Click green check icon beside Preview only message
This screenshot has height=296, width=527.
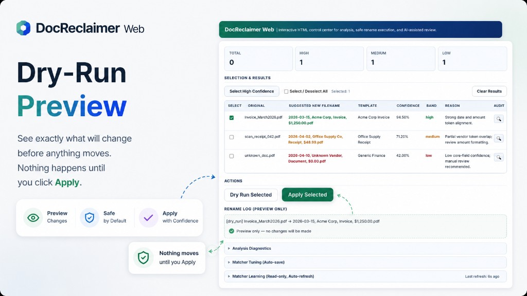coord(231,231)
